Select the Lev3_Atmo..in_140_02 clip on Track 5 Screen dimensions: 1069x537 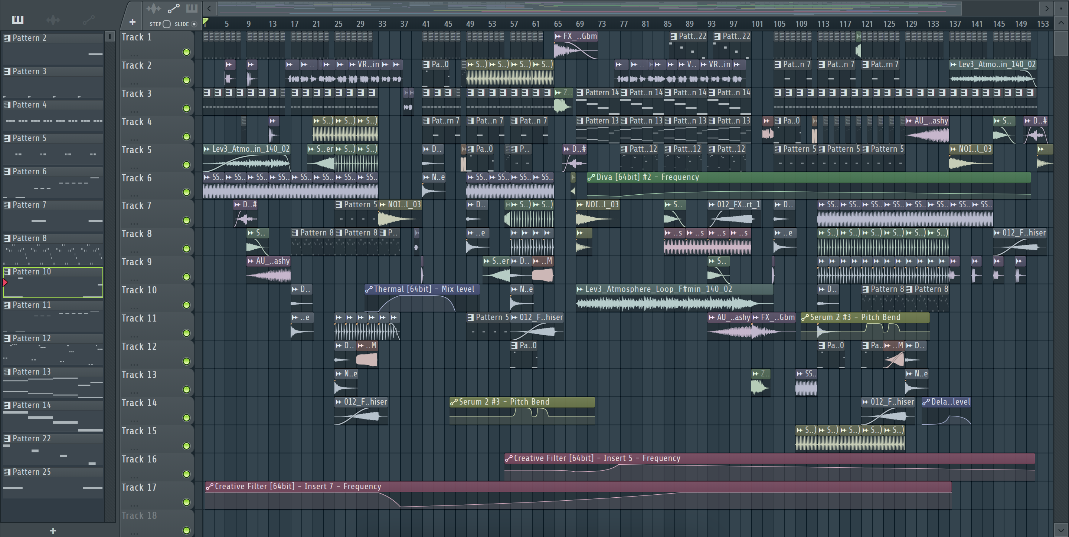pyautogui.click(x=246, y=158)
